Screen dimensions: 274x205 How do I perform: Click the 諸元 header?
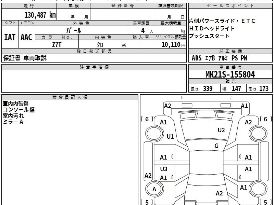(230, 81)
